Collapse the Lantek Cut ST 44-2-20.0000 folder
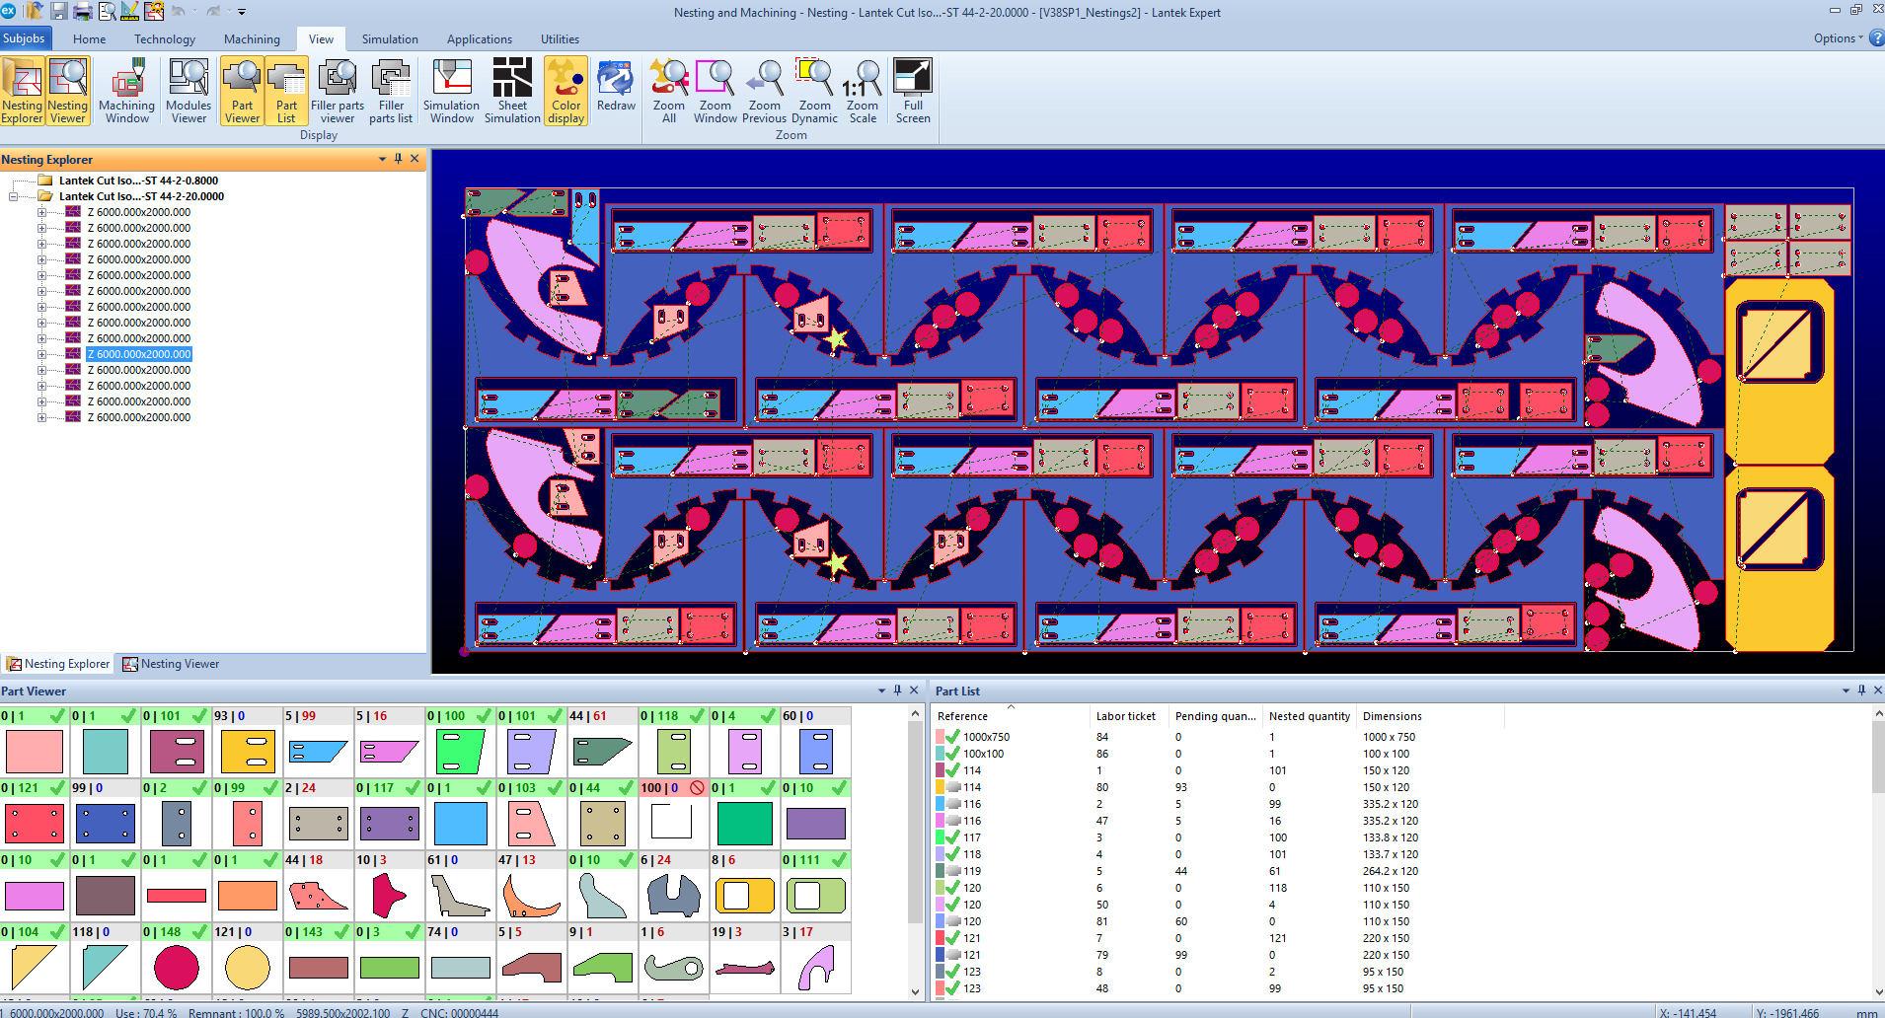The height and width of the screenshot is (1018, 1885). pyautogui.click(x=13, y=196)
